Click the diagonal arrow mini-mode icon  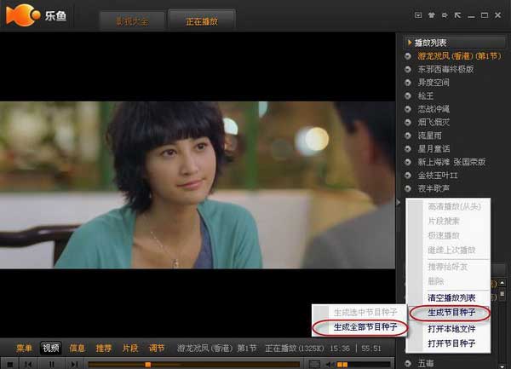coord(457,15)
